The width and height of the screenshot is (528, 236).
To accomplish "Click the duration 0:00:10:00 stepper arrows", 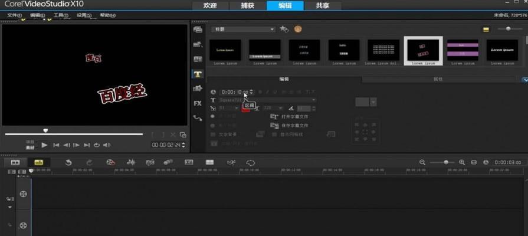I will (x=251, y=92).
